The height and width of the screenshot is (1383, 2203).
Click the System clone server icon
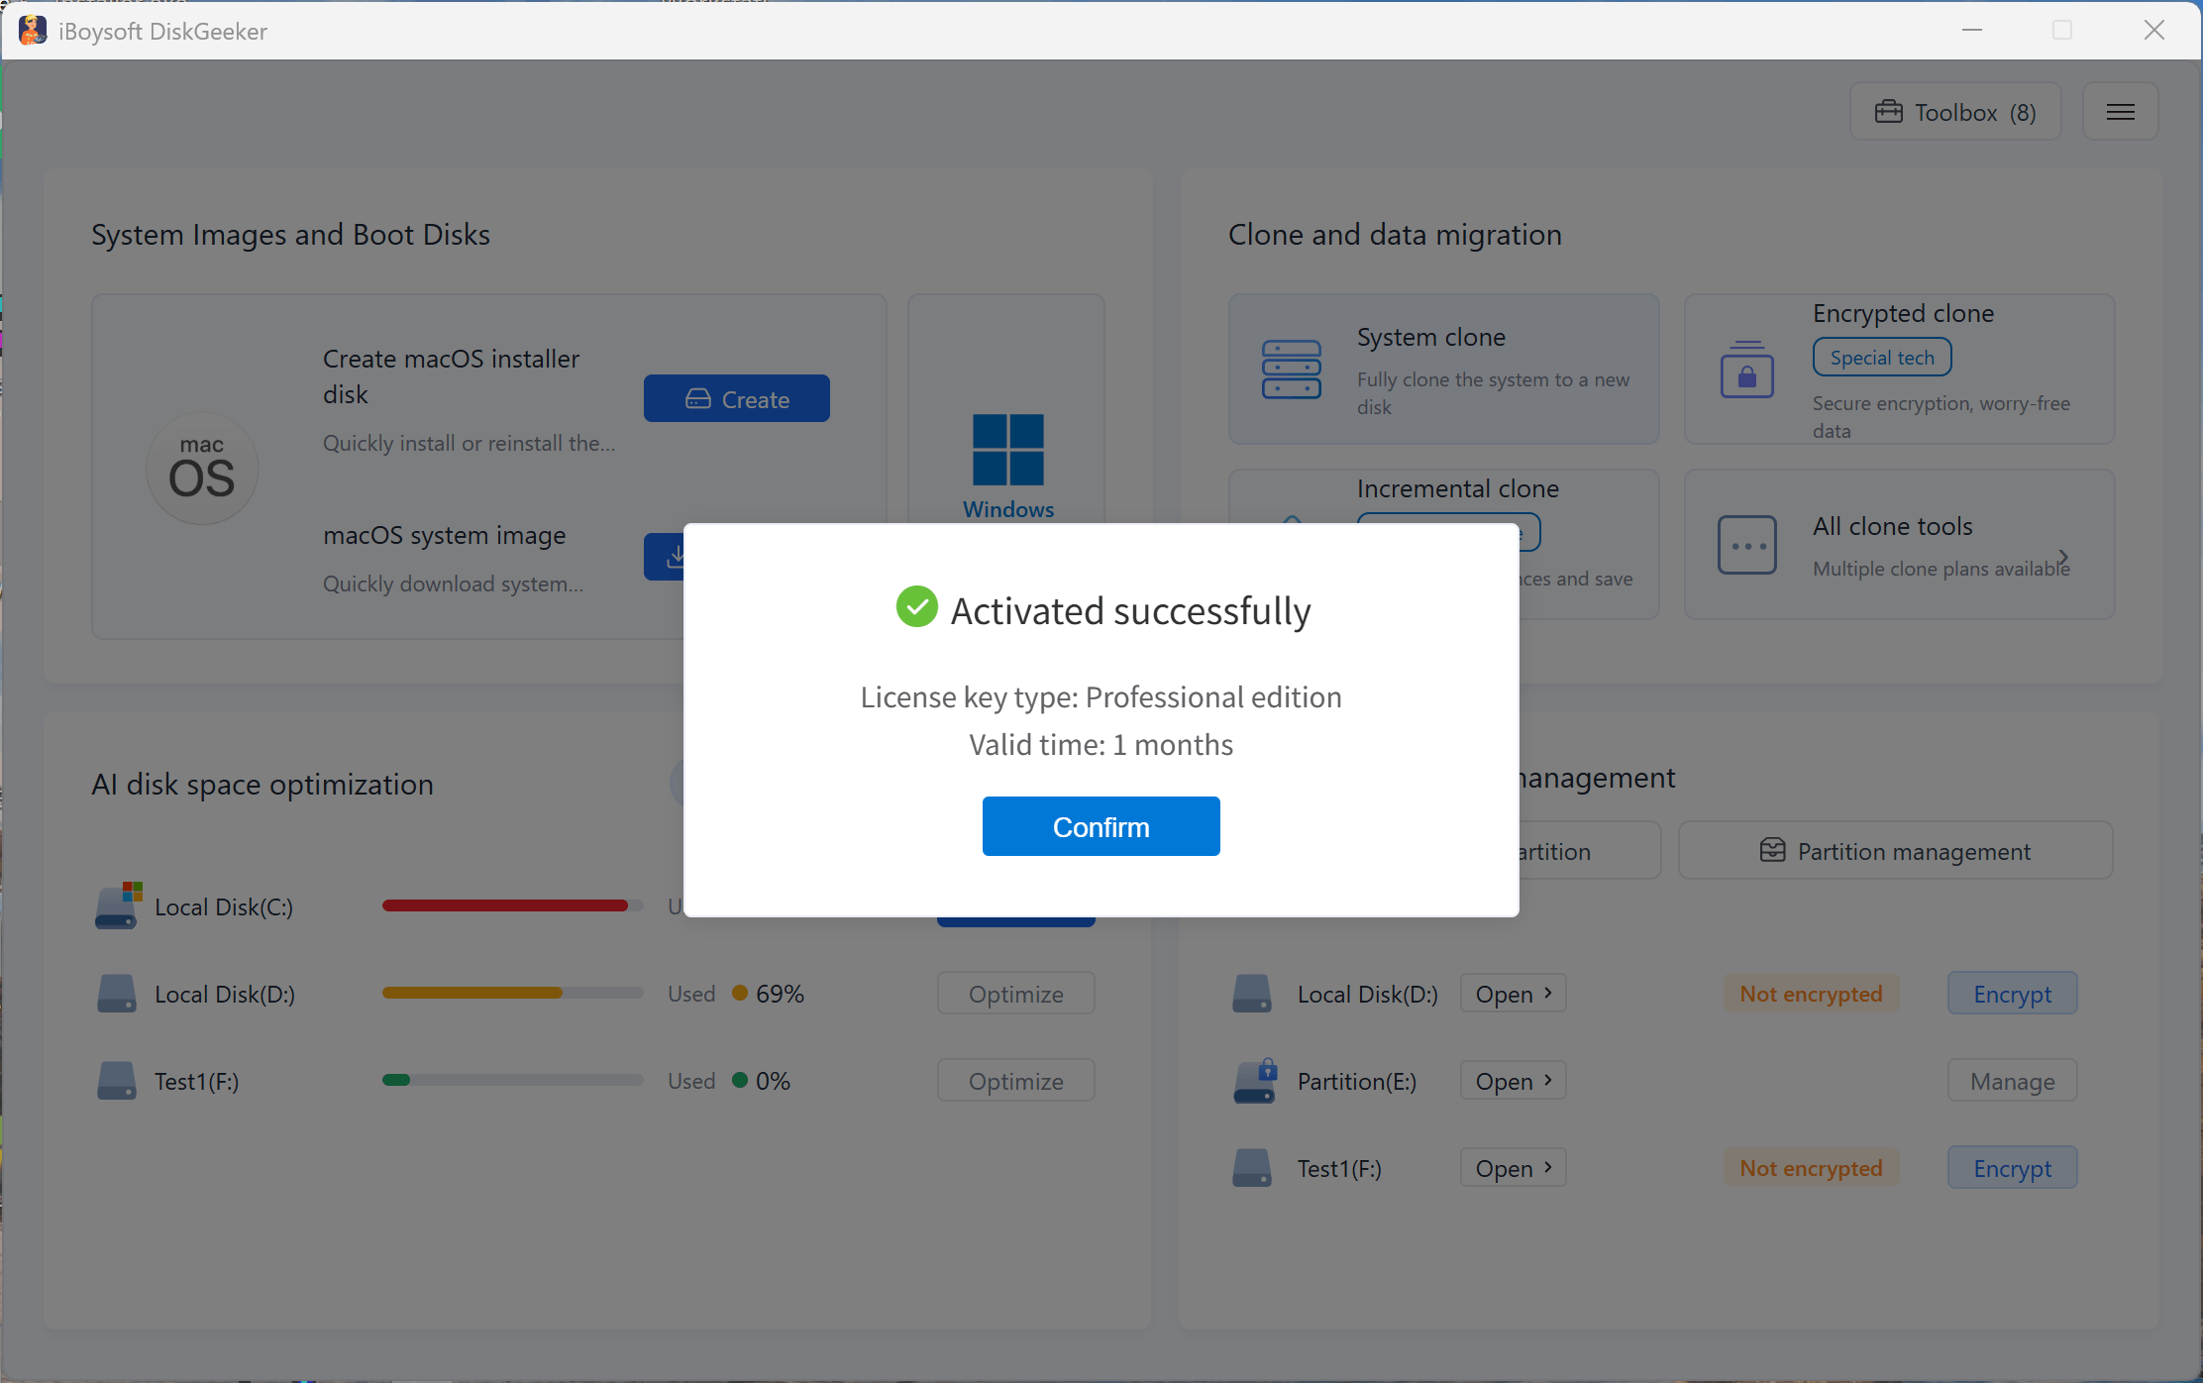pyautogui.click(x=1292, y=370)
